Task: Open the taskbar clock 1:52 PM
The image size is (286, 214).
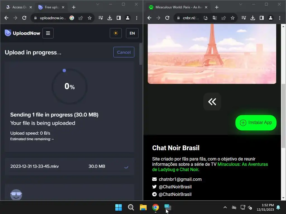Action: click(265, 207)
